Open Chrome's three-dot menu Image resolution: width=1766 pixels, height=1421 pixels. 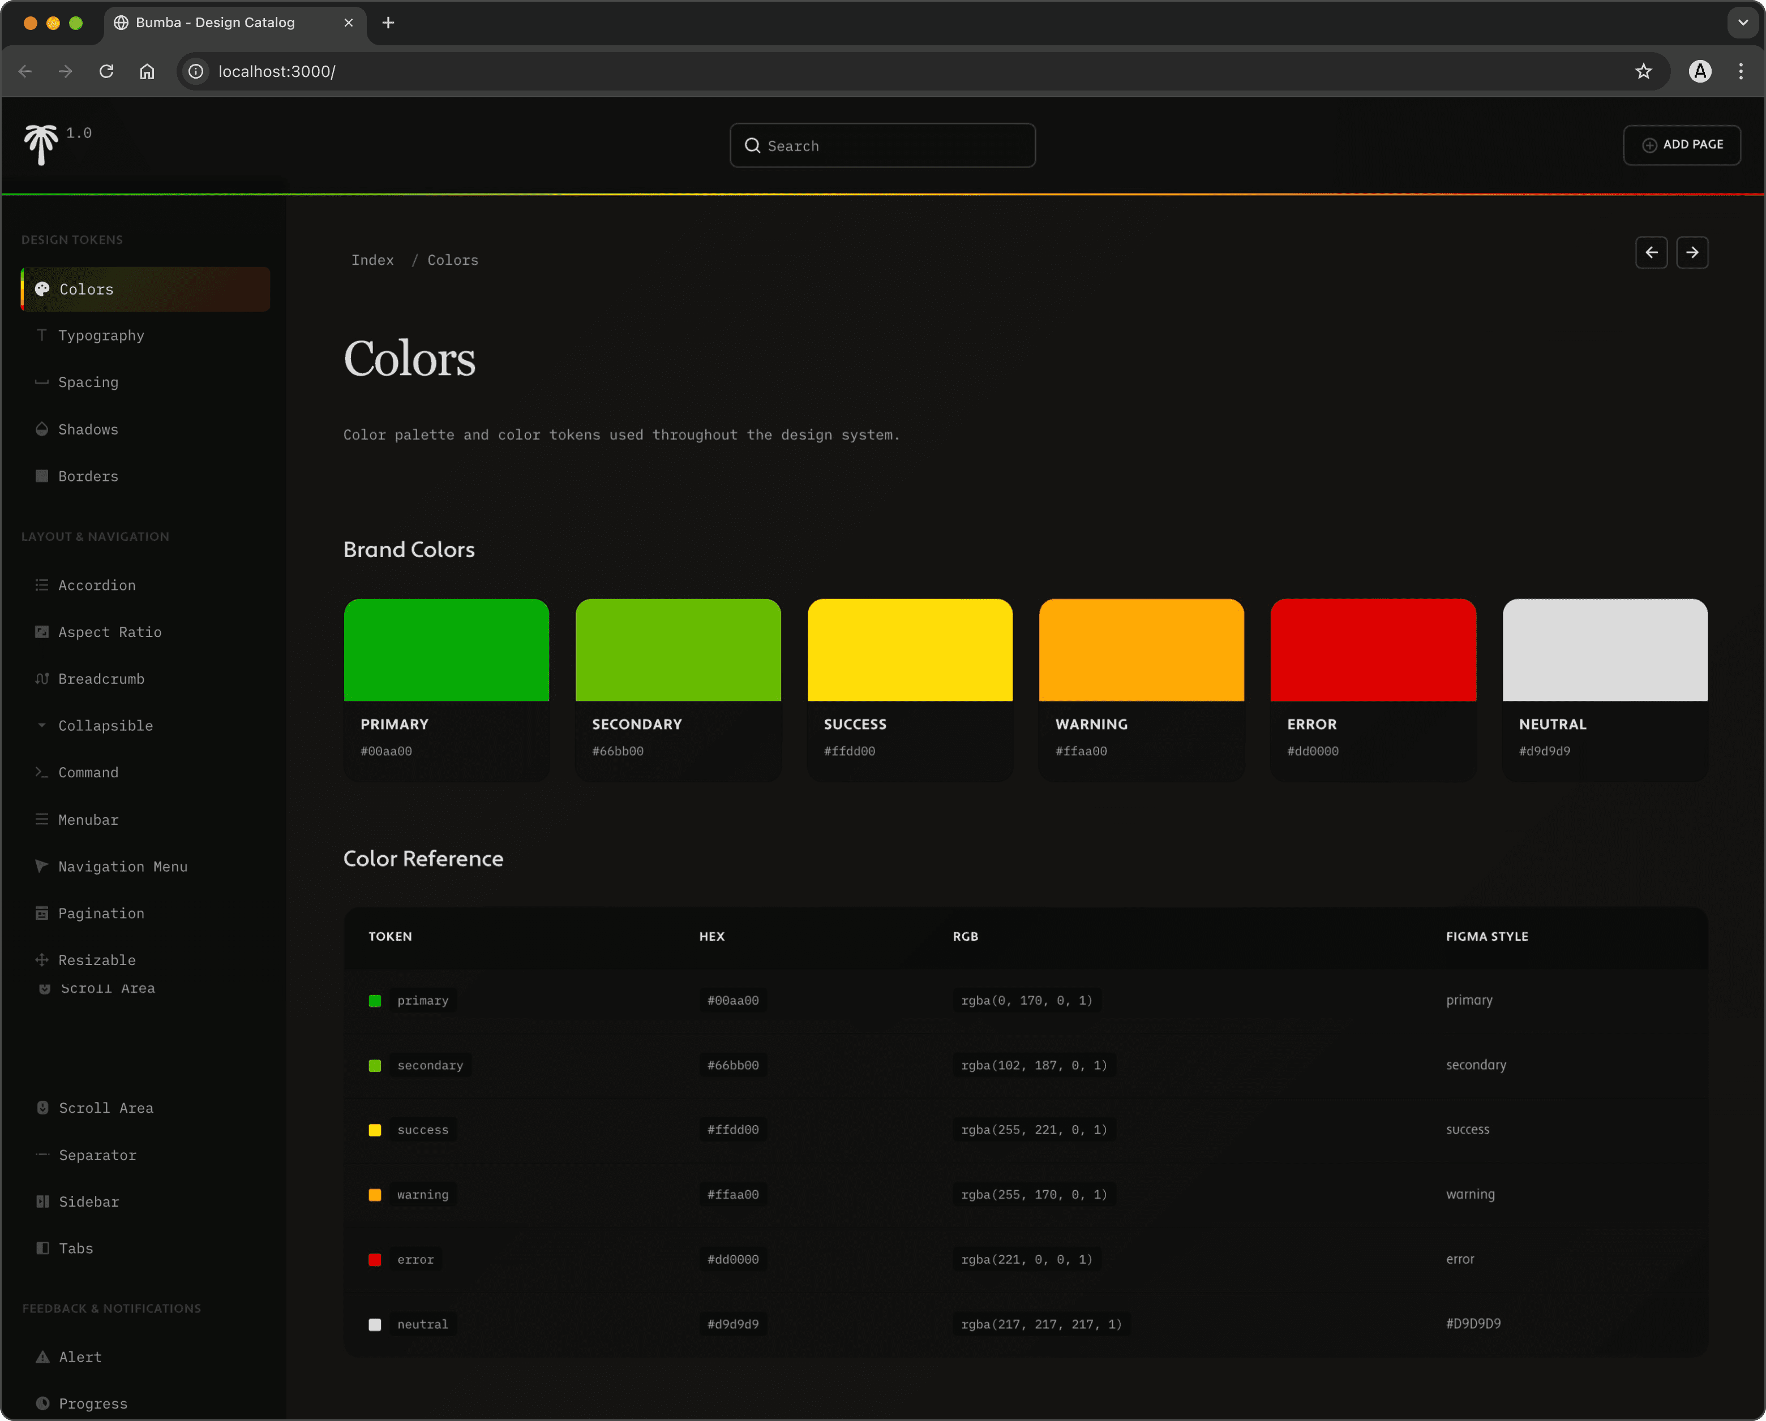pos(1741,71)
